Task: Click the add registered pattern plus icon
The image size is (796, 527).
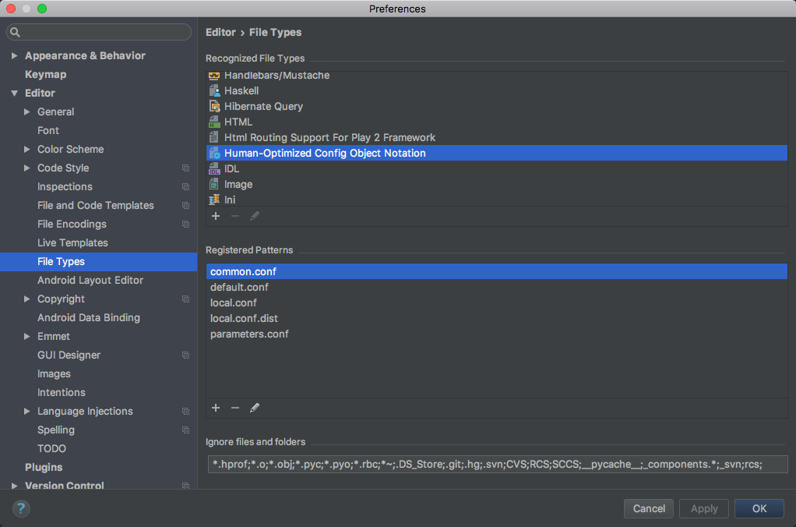Action: [216, 408]
